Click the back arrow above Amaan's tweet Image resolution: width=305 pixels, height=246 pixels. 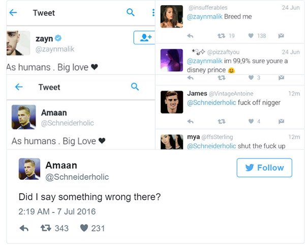point(19,87)
